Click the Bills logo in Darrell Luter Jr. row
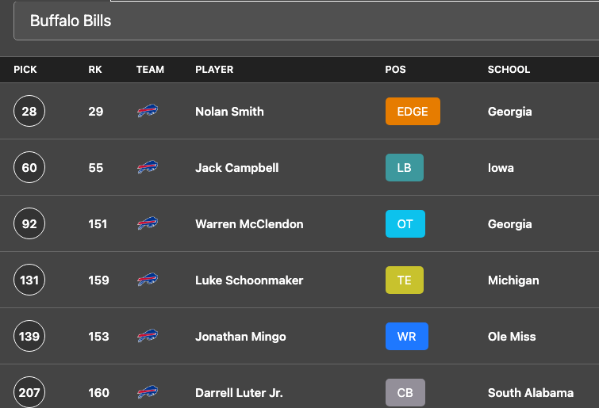This screenshot has height=408, width=599. pos(148,392)
